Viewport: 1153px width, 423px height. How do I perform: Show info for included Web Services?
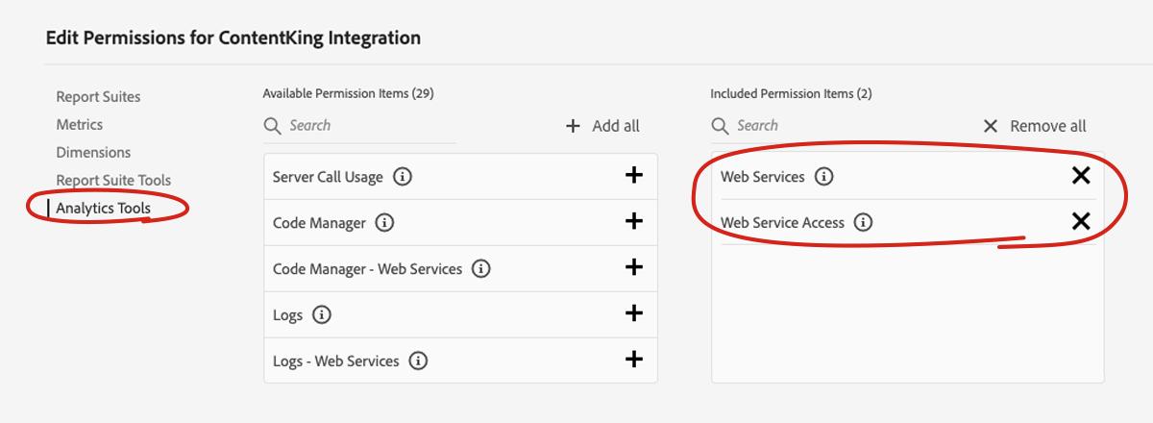click(x=824, y=177)
